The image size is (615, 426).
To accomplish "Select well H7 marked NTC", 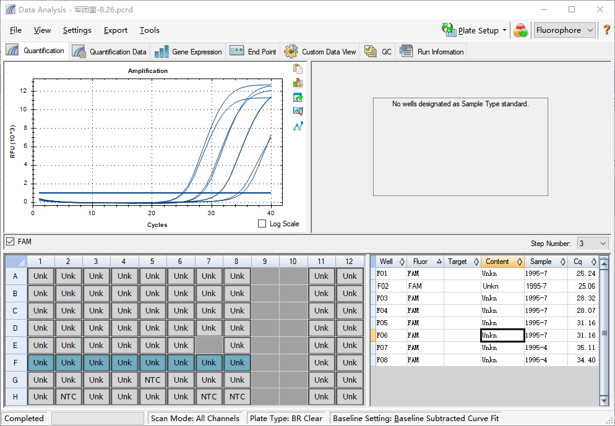I will (209, 396).
